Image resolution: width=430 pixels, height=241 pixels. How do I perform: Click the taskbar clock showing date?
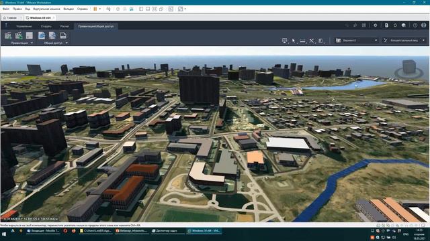(419, 234)
